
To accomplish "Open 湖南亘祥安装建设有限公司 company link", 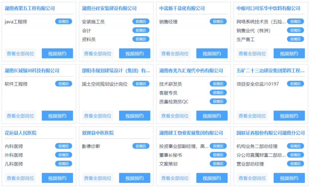I will 109,8.
